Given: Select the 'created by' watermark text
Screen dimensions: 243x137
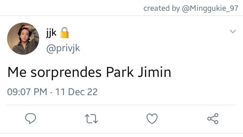Looking at the screenshot, I should pyautogui.click(x=162, y=8).
